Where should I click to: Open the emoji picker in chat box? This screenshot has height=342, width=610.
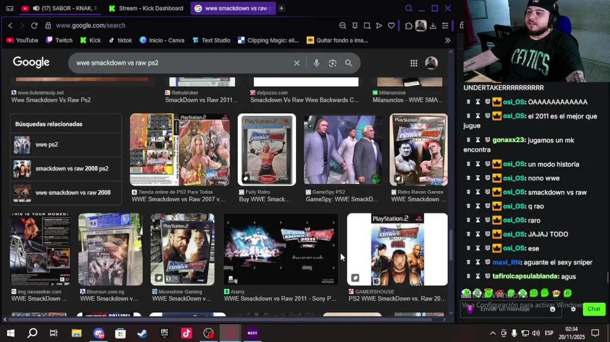pyautogui.click(x=552, y=309)
